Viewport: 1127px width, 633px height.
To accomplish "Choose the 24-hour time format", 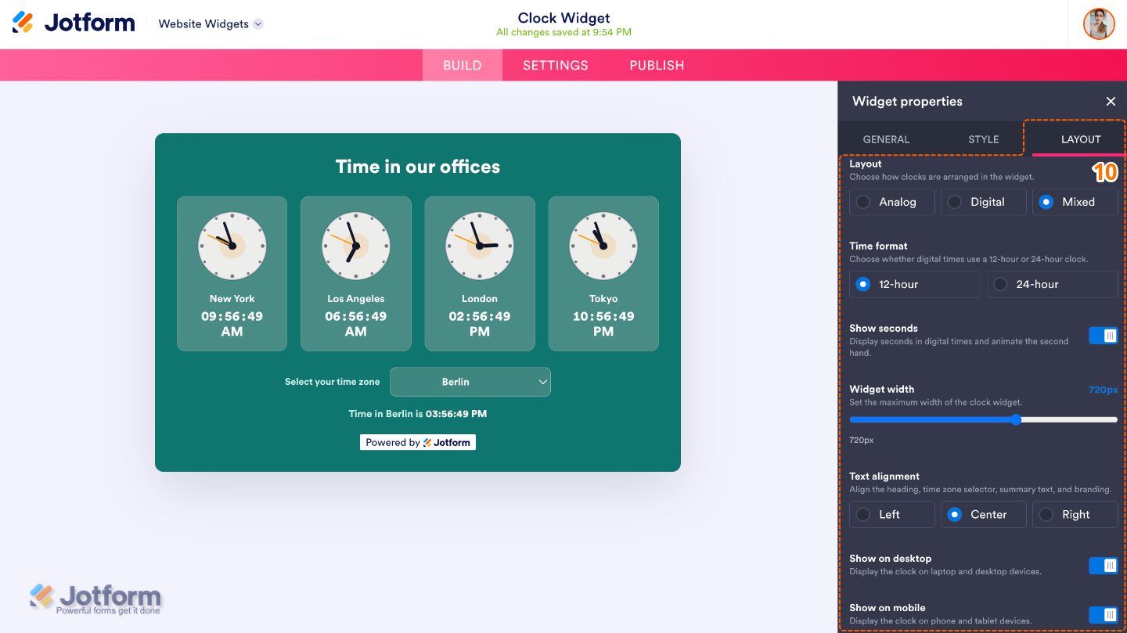I will point(1053,284).
